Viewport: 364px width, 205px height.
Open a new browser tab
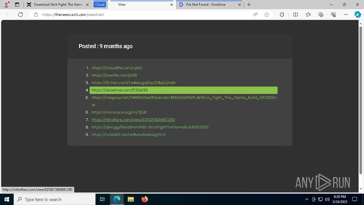click(x=249, y=5)
